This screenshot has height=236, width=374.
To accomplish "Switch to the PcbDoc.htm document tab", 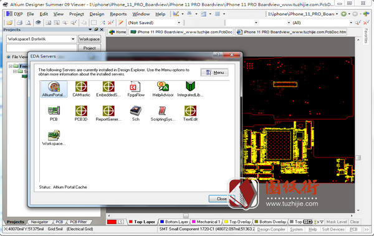I will [x=292, y=32].
